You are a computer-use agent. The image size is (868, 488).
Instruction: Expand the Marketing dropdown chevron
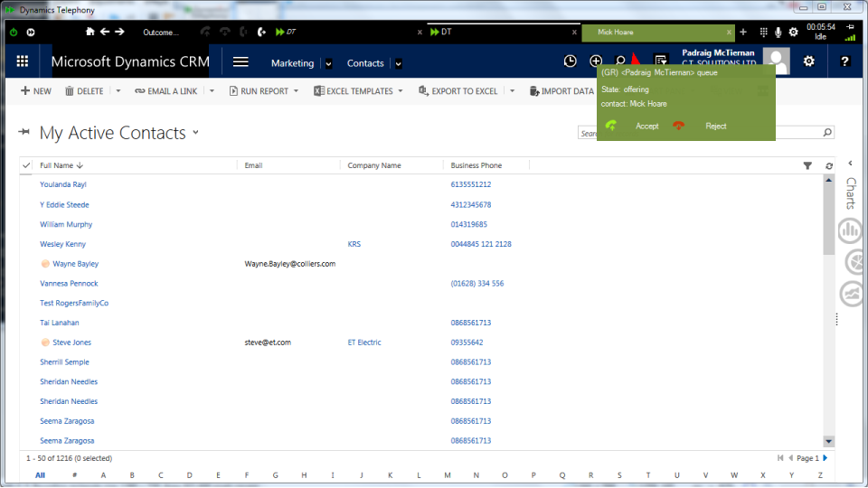pyautogui.click(x=328, y=63)
